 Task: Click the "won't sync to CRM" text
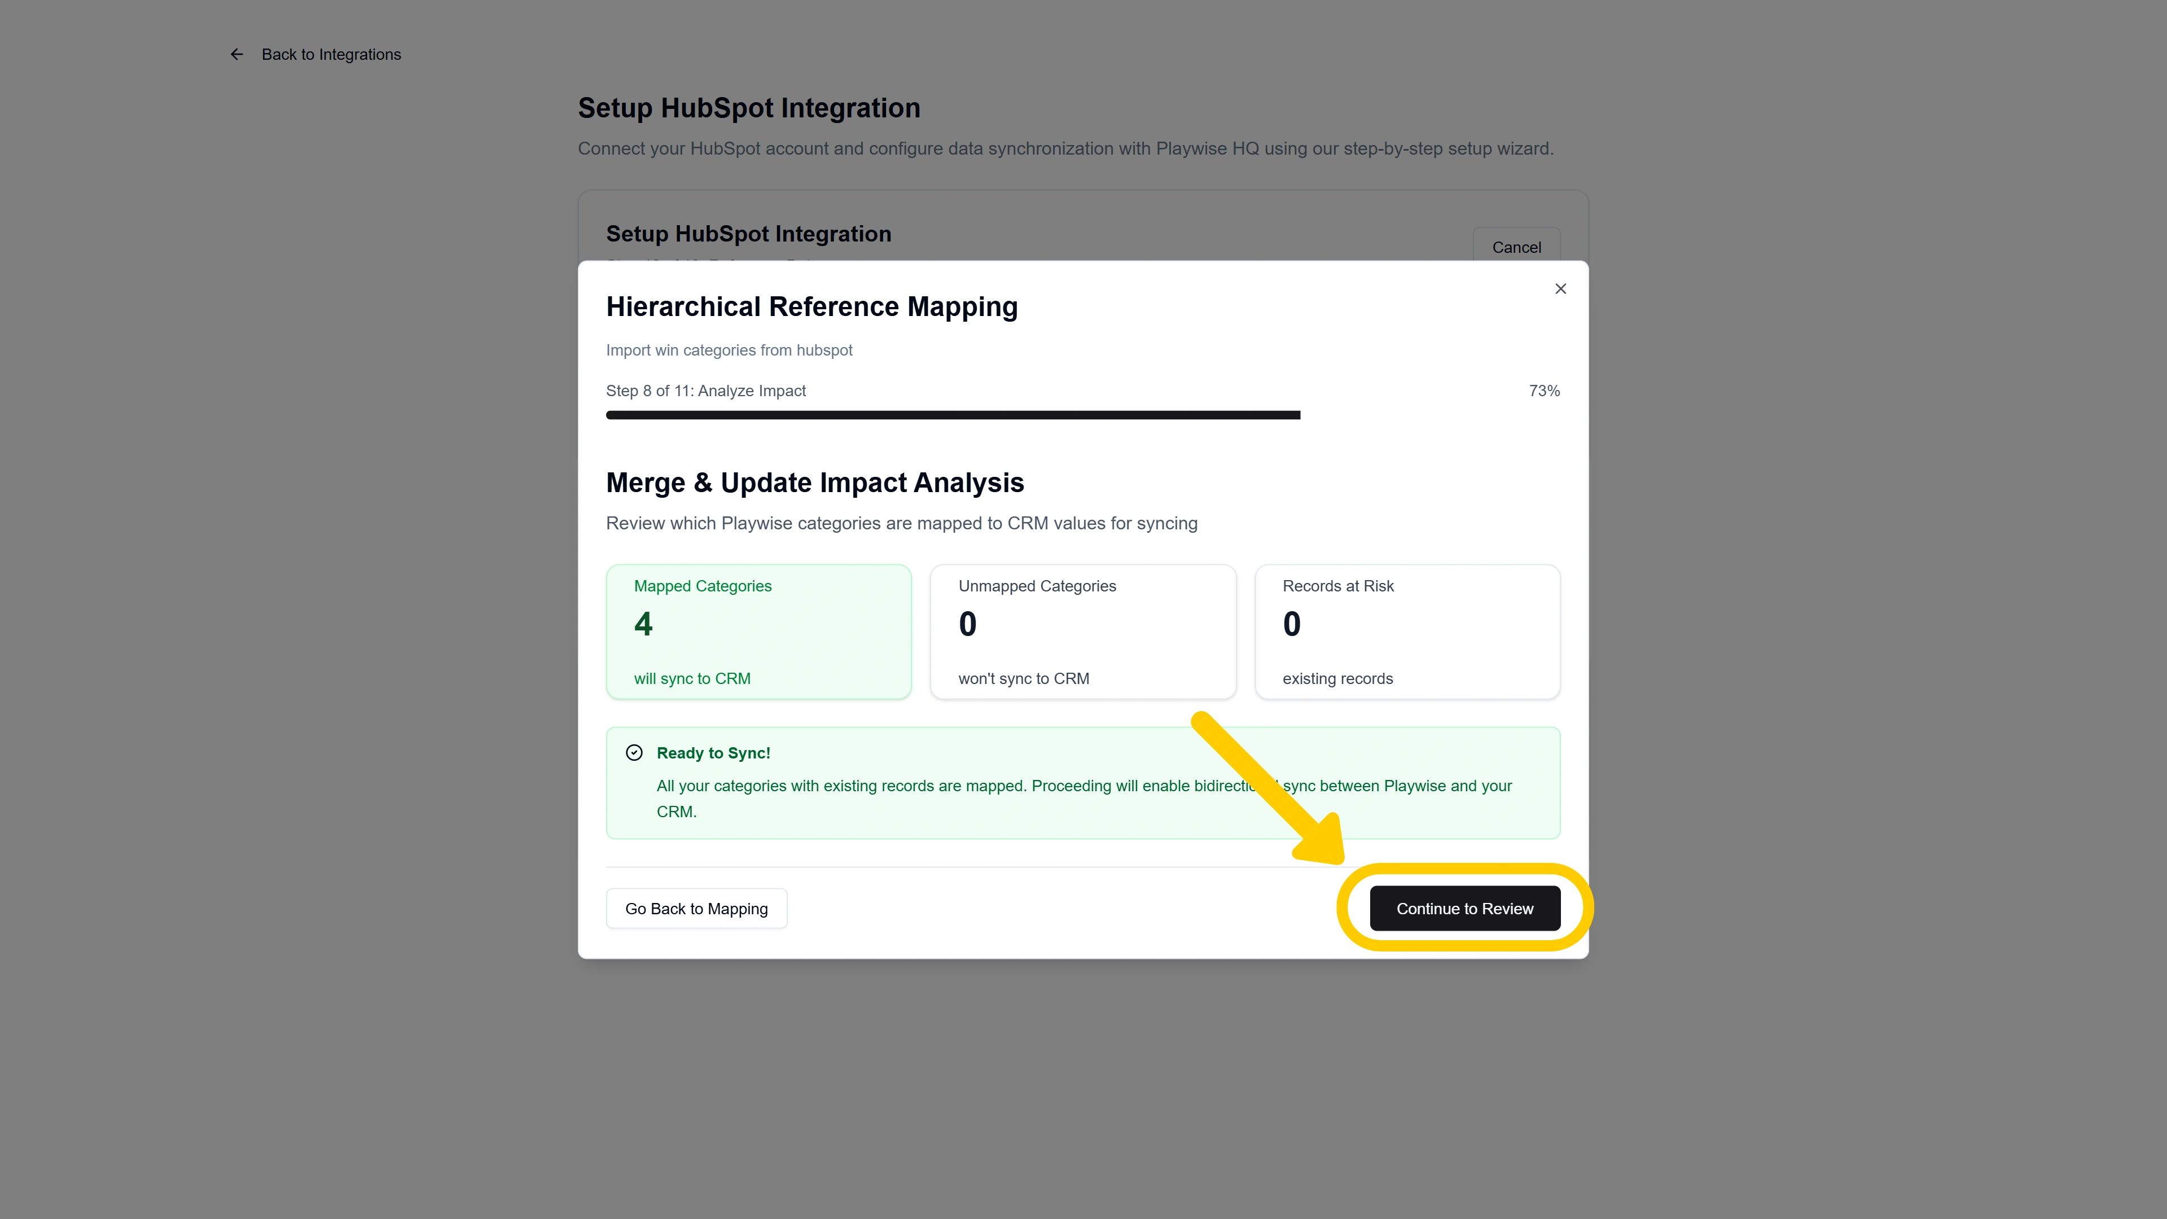[1023, 679]
